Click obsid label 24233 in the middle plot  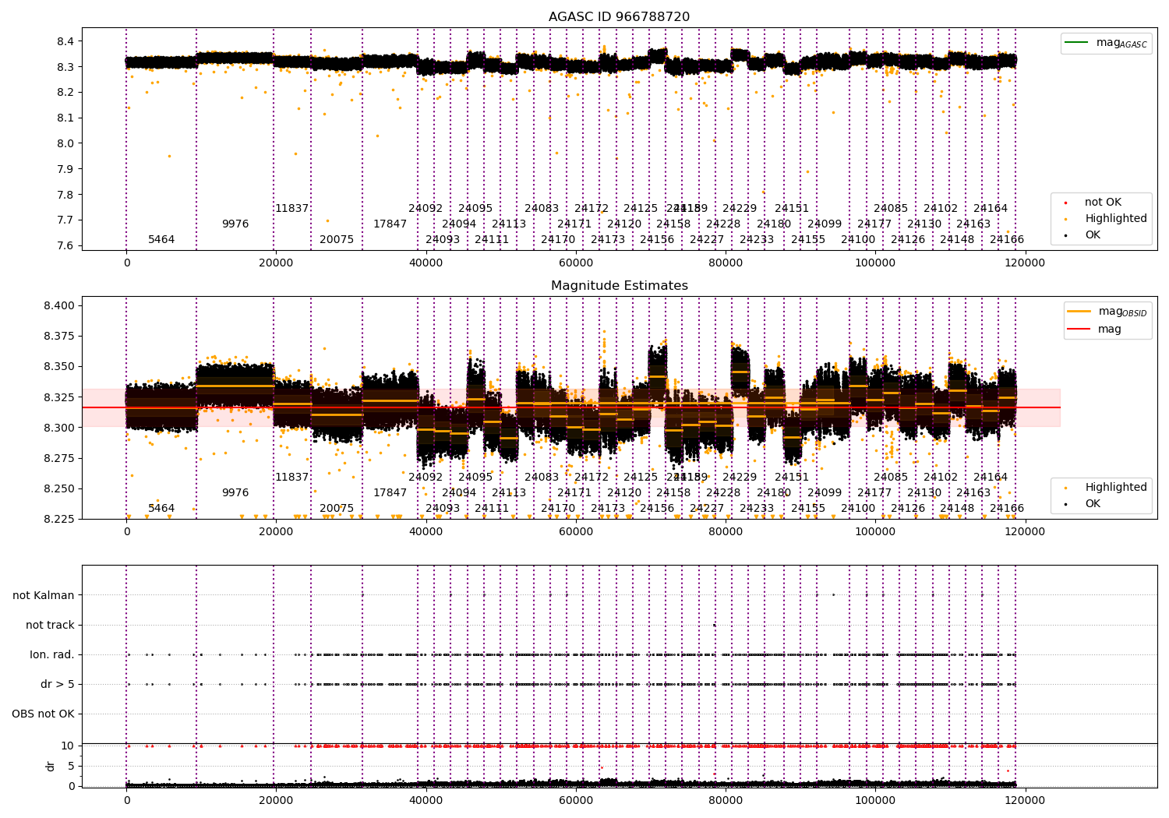(x=757, y=508)
